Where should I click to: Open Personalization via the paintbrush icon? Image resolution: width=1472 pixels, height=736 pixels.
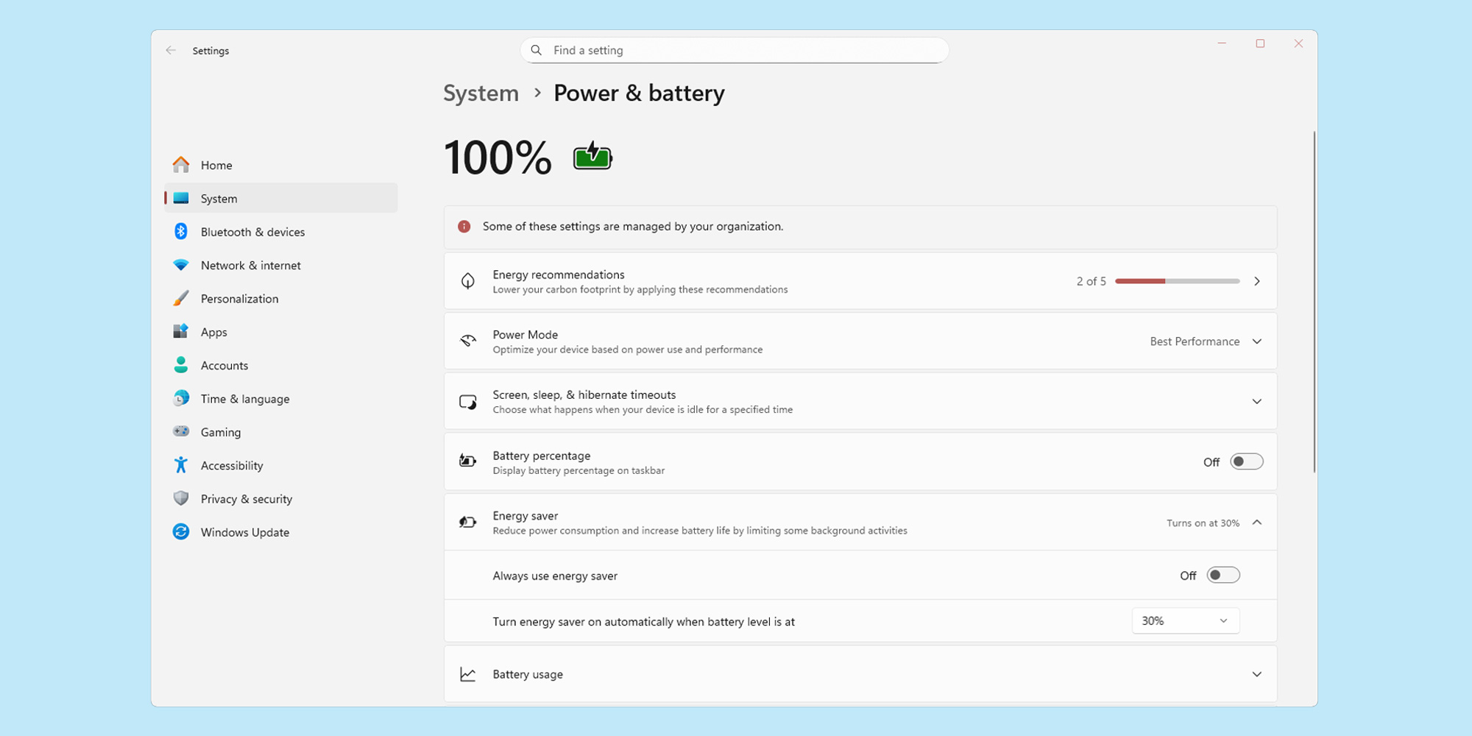[181, 298]
